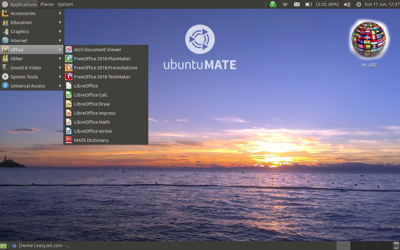Open the trash icon in bottom panel
Viewport: 400px width, 250px height.
coord(396,246)
